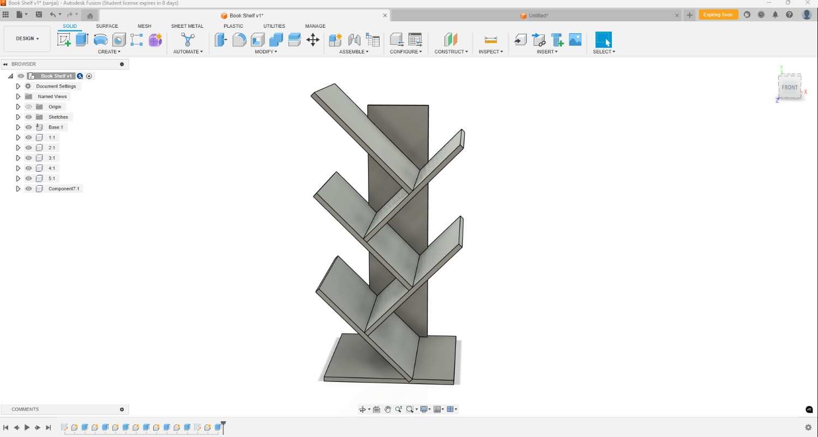This screenshot has height=437, width=818.
Task: Click the New Component icon
Action: click(x=335, y=39)
